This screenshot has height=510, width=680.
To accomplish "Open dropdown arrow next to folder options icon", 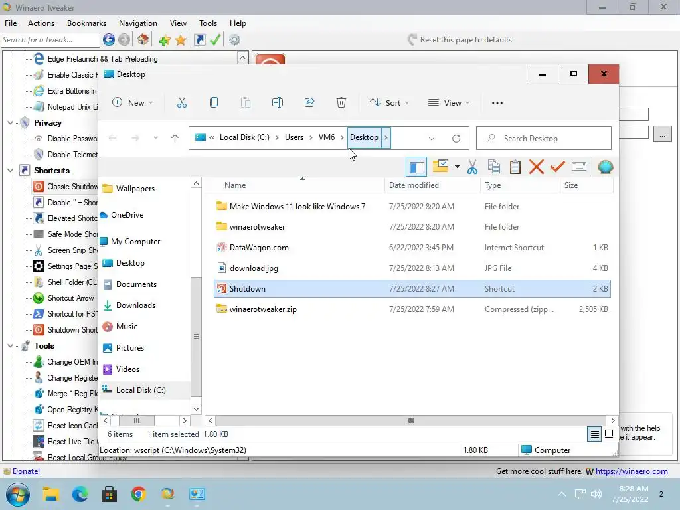I will (457, 167).
